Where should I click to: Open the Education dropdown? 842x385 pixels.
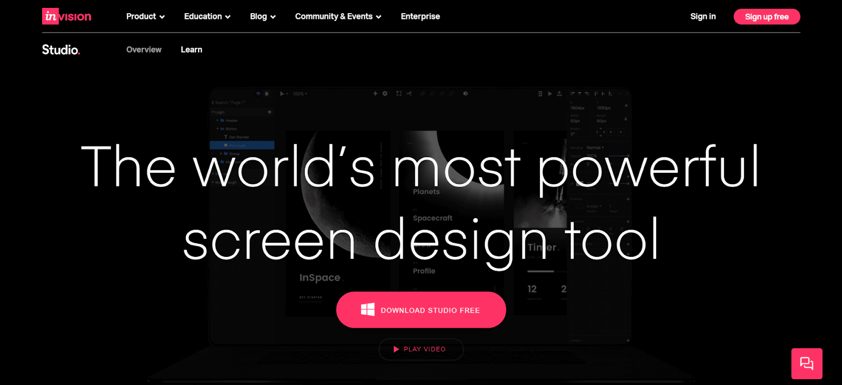[x=207, y=17]
